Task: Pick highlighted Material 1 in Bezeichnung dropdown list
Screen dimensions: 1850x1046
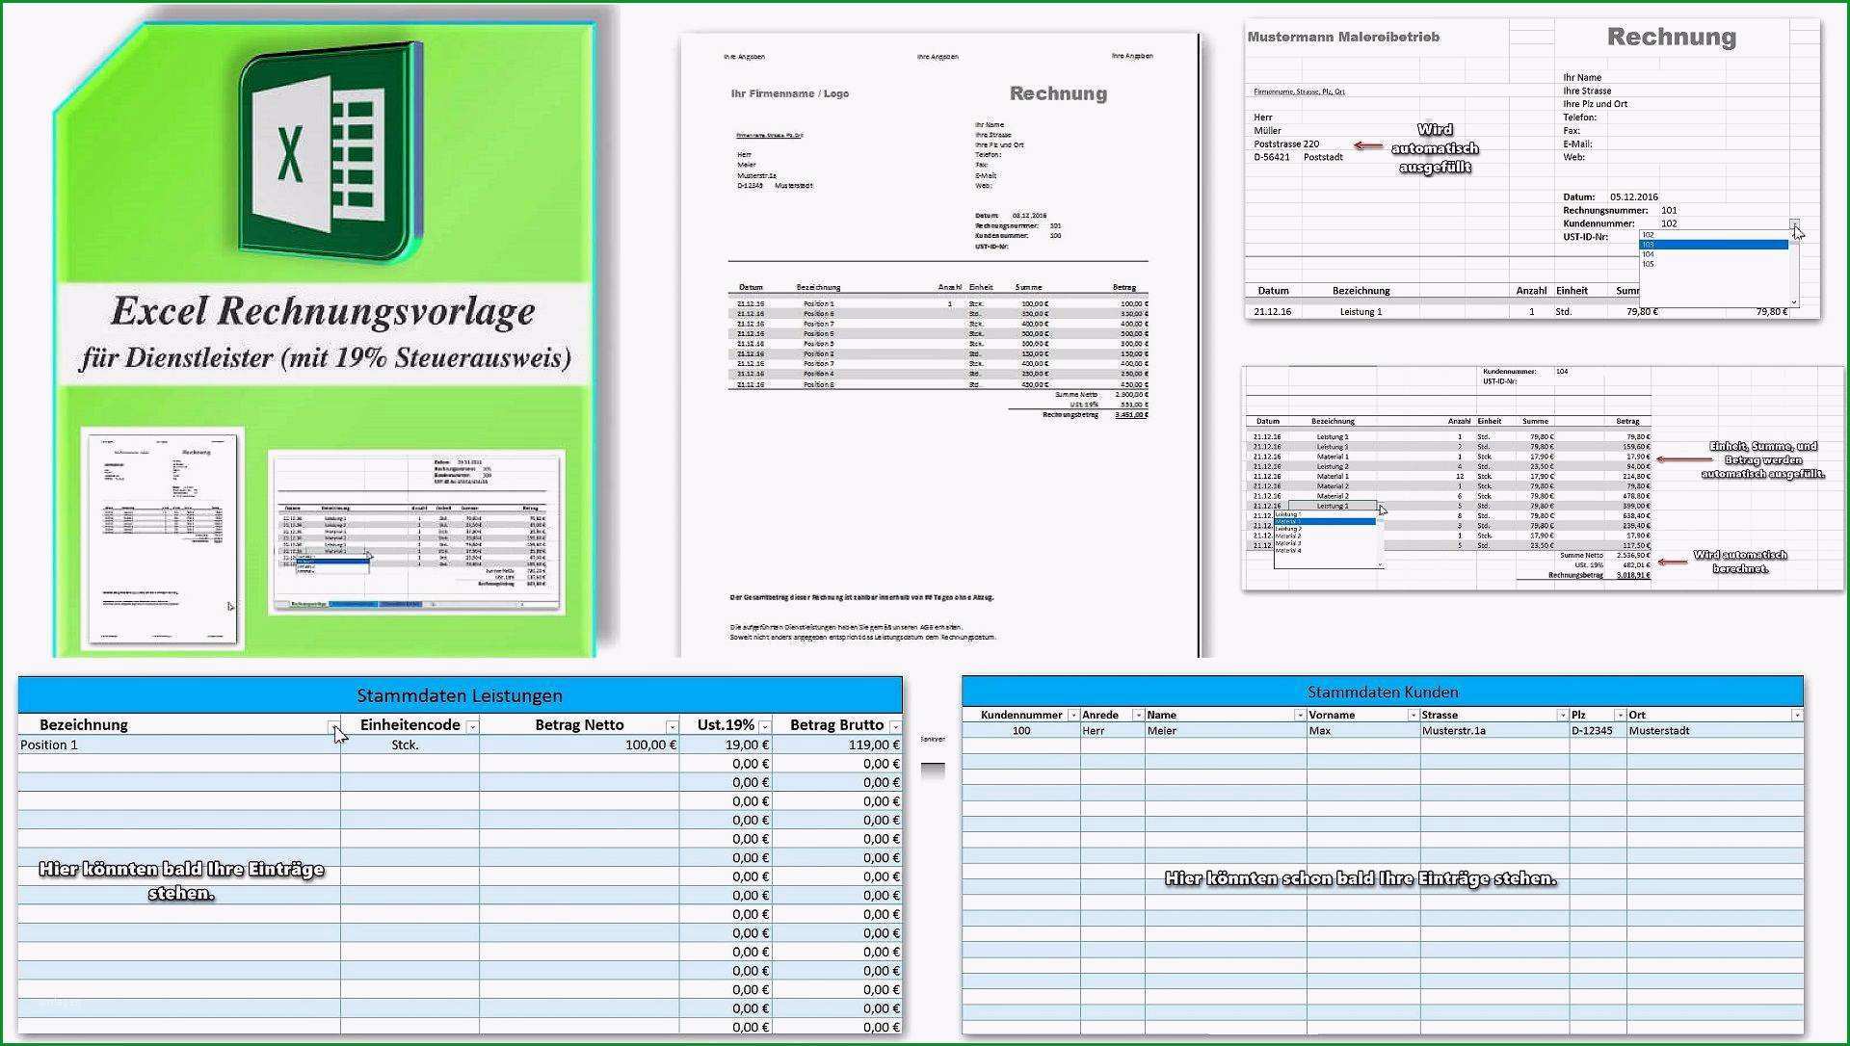Action: [x=1325, y=521]
